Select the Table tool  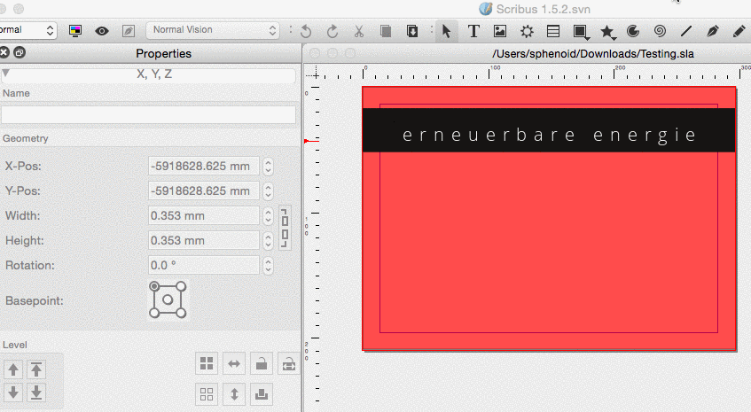[x=553, y=31]
